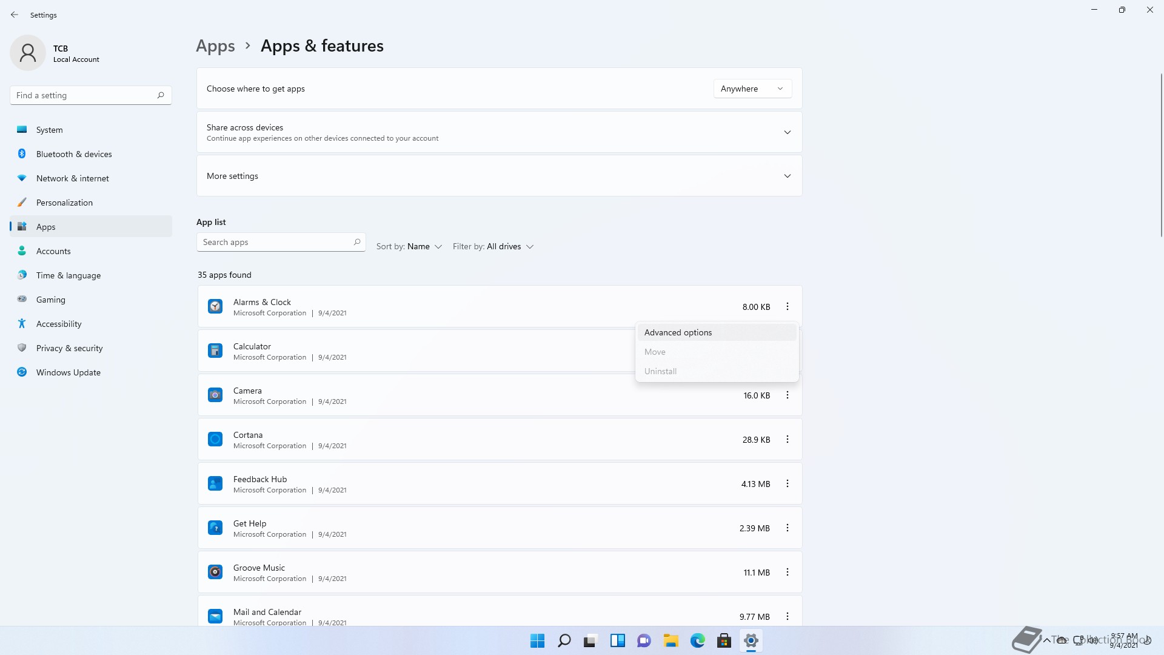
Task: Open Task View from the taskbar
Action: pyautogui.click(x=590, y=641)
